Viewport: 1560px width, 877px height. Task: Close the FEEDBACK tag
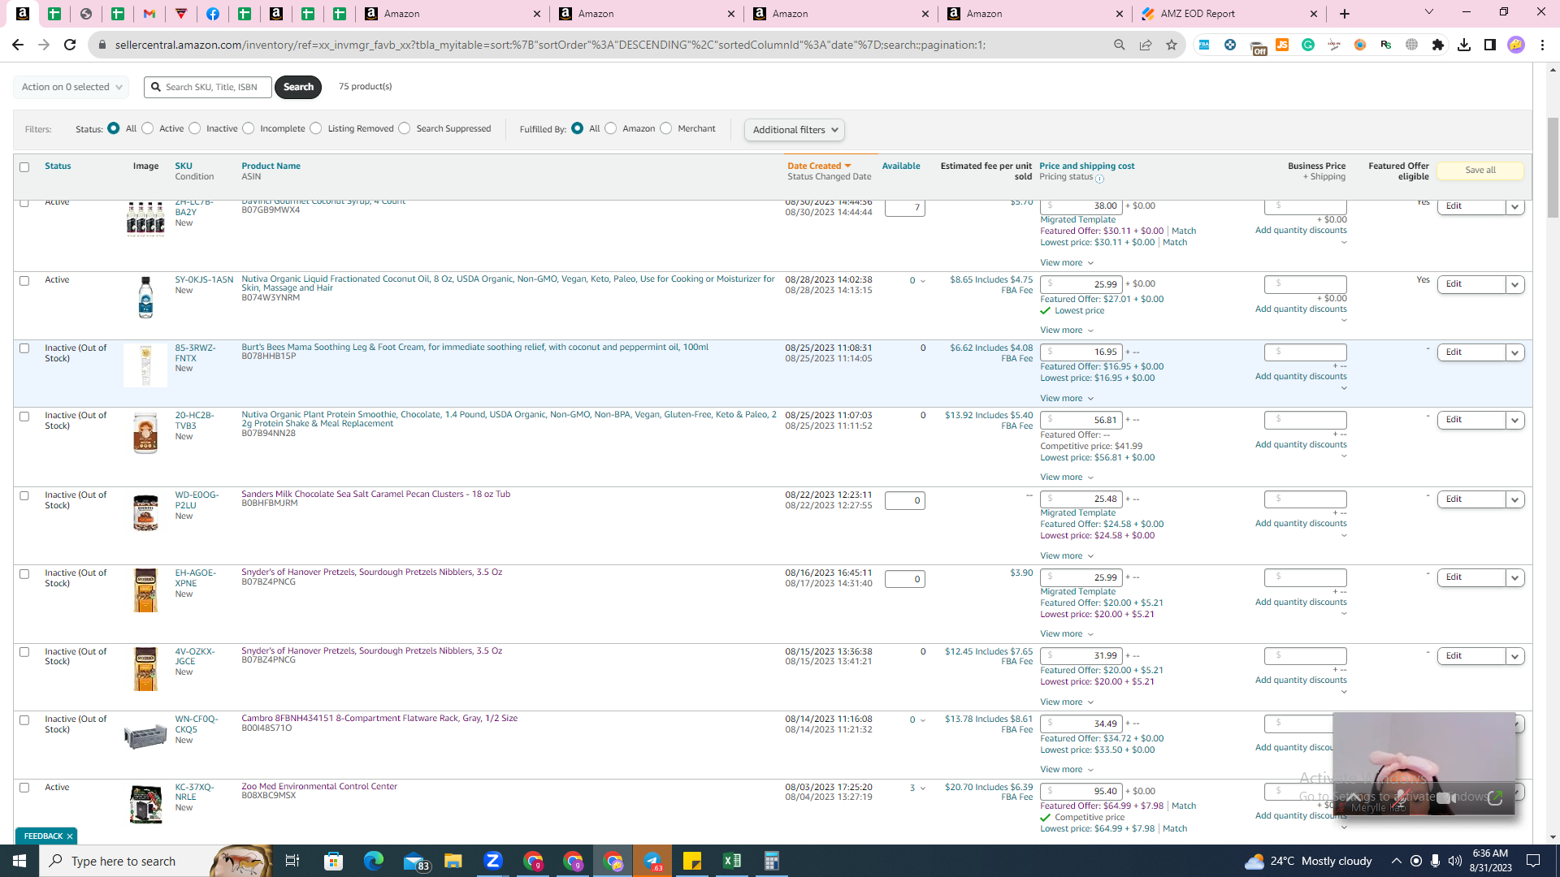[x=70, y=836]
